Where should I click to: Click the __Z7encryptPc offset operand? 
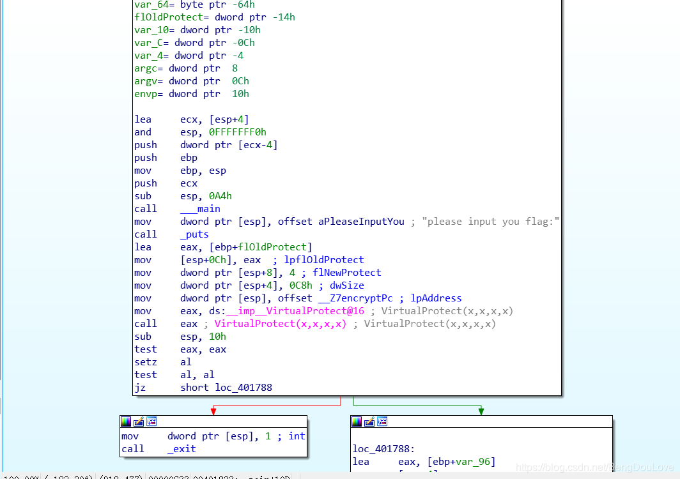click(355, 298)
